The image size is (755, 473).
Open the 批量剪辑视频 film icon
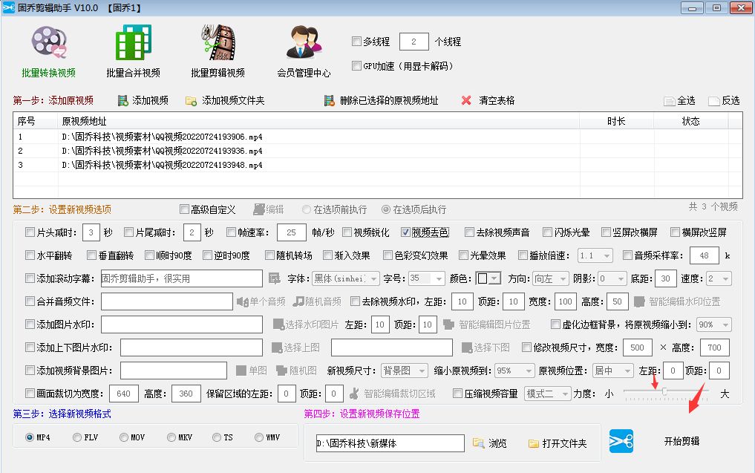(x=218, y=42)
